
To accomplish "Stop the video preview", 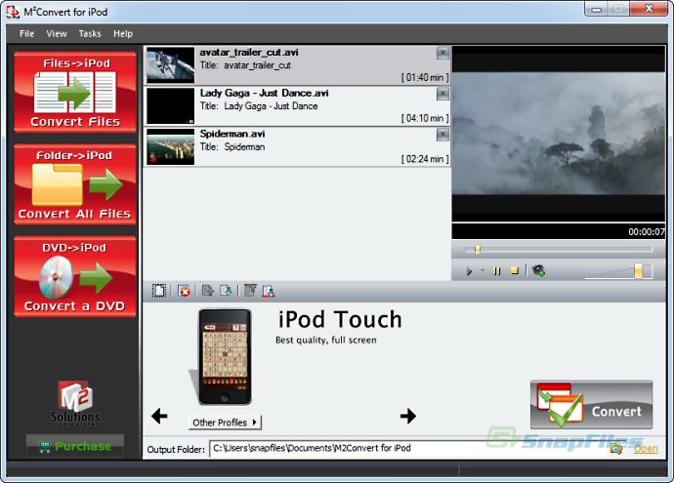I will [x=514, y=270].
